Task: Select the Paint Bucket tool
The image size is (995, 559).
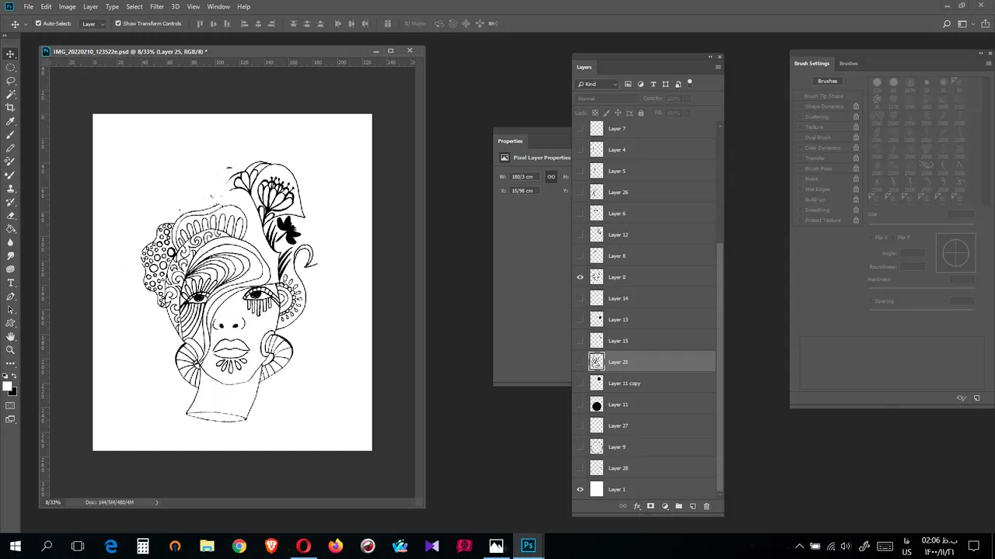Action: 10,229
